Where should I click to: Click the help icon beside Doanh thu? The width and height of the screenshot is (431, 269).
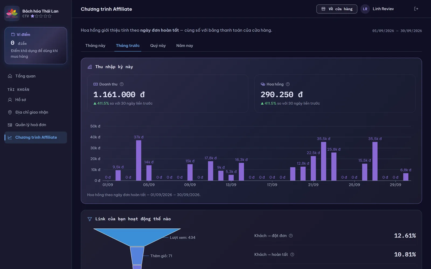tap(121, 84)
